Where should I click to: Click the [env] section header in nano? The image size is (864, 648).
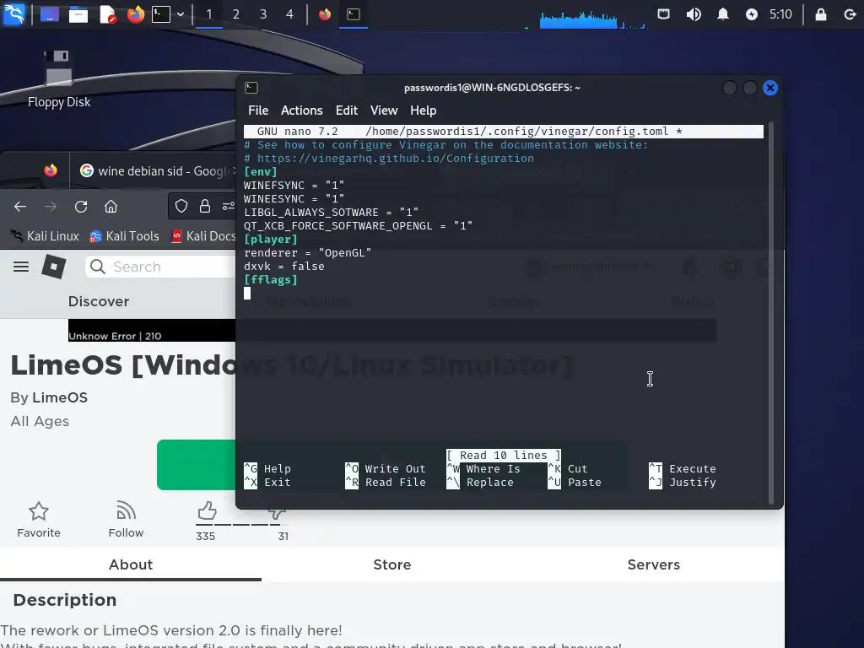pos(260,172)
